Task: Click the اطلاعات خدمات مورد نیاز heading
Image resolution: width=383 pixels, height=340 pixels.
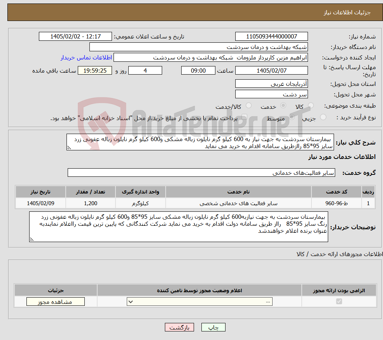Action: click(342, 157)
